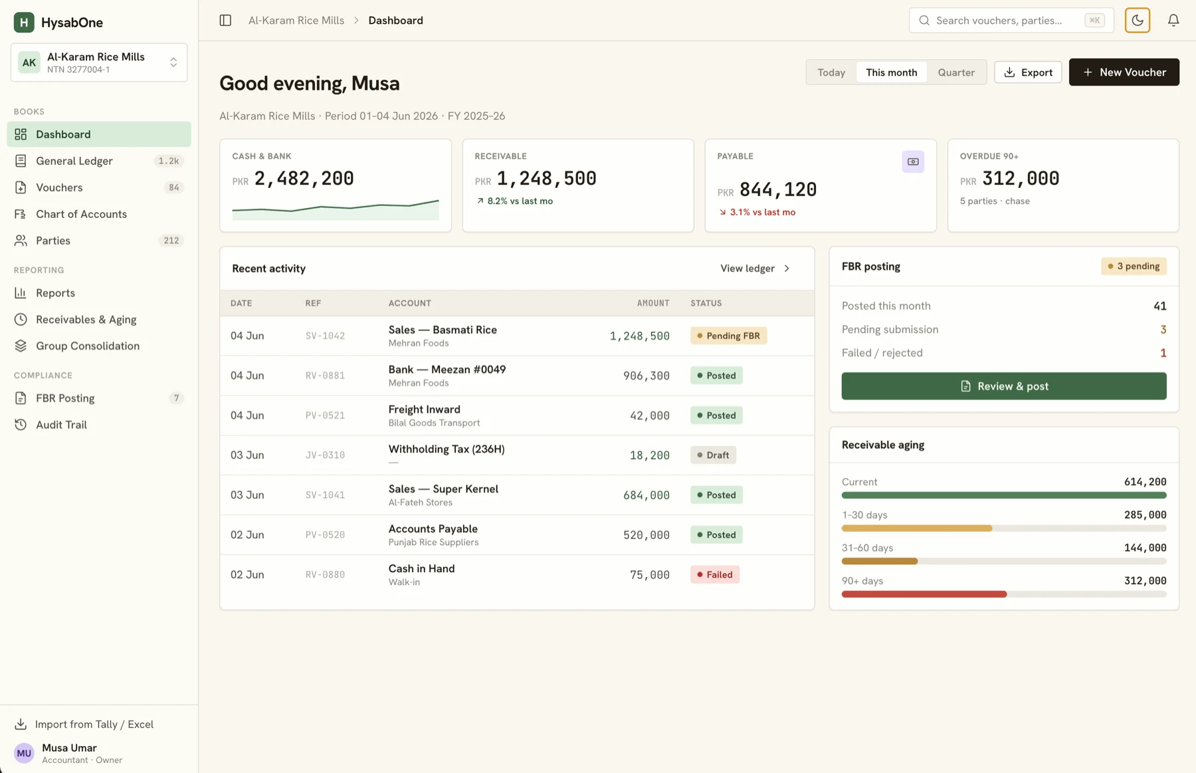1196x773 pixels.
Task: Click the 90+ days red aging bar
Action: [1003, 594]
